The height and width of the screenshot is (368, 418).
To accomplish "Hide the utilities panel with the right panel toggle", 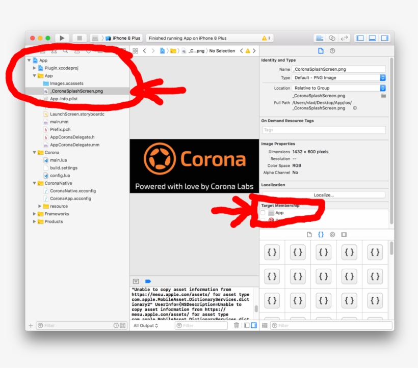I will 385,38.
